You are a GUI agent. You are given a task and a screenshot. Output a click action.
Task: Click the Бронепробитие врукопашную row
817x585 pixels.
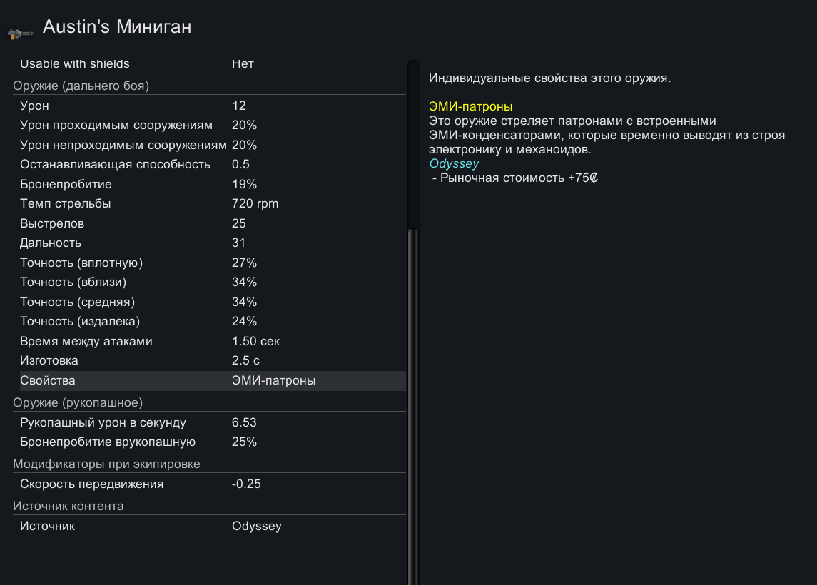click(x=207, y=442)
